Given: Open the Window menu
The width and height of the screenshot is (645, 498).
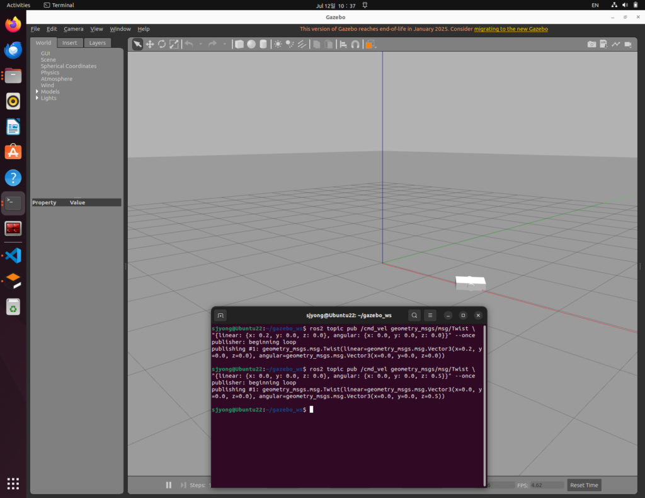Looking at the screenshot, I should [x=120, y=29].
